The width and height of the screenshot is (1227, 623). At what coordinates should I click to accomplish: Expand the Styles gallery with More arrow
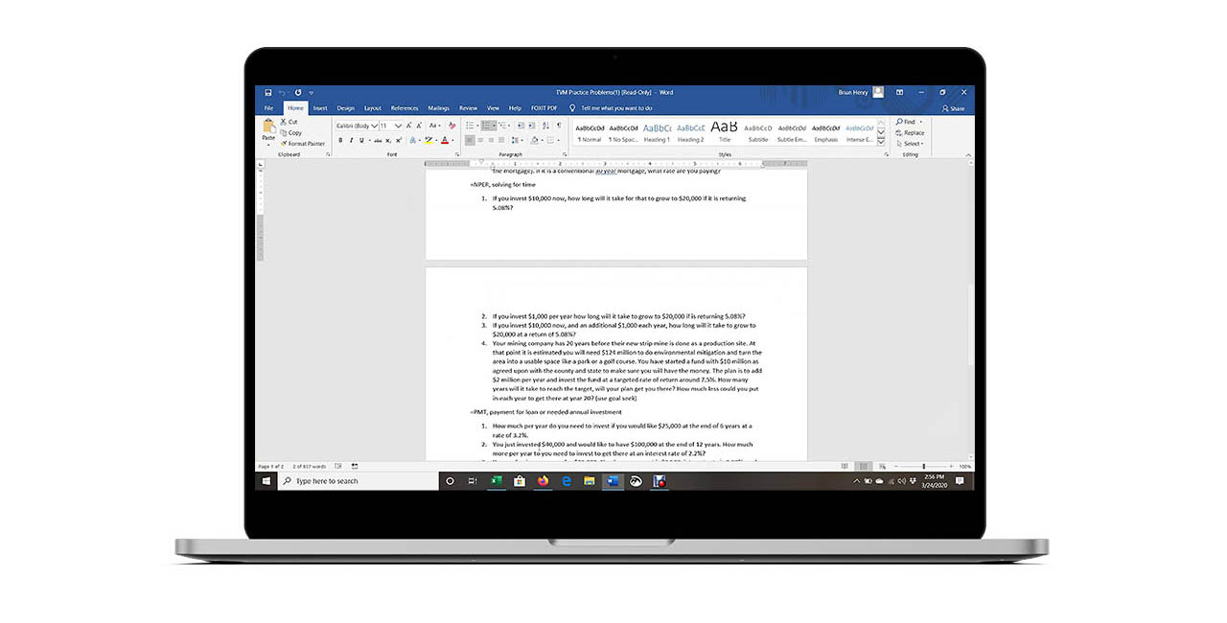(x=881, y=141)
